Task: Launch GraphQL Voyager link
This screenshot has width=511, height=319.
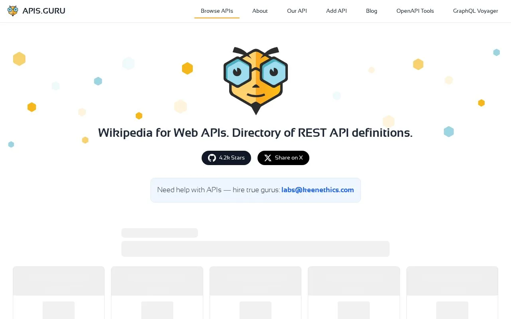Action: (x=475, y=11)
